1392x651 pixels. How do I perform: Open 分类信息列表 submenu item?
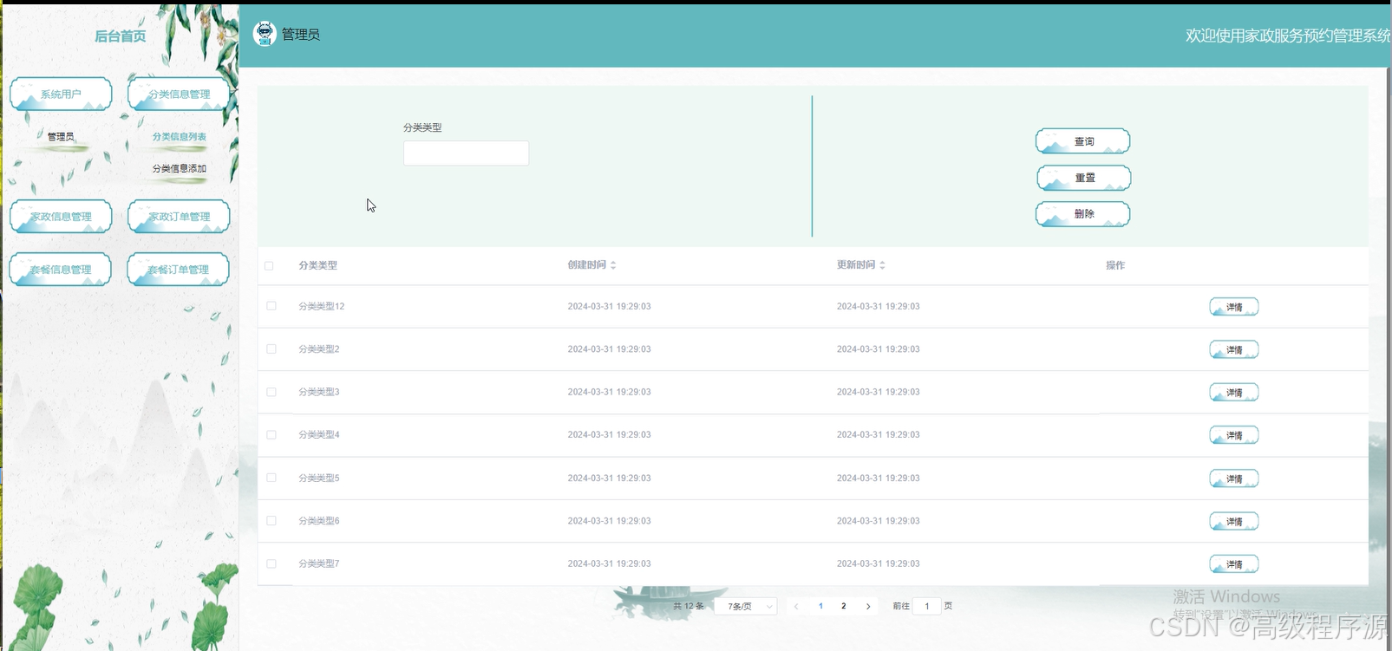pos(180,137)
